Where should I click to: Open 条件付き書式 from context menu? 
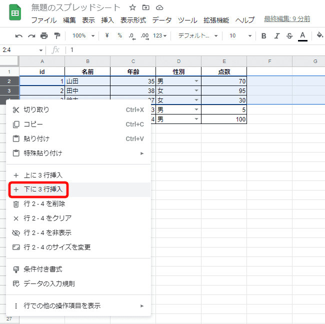click(78, 269)
